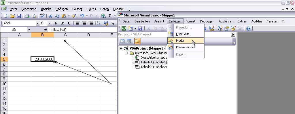Save the workbook via Excel's diskette icon

(x=19, y=16)
